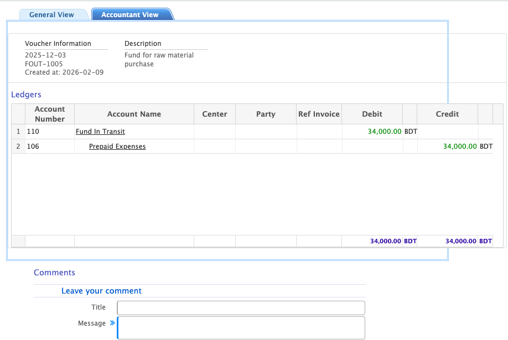Click the green credit amount for Prepaid Expenses
The width and height of the screenshot is (508, 340).
pos(460,147)
